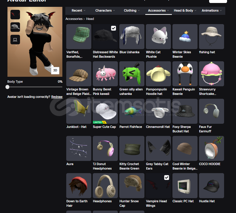The width and height of the screenshot is (236, 213).
Task: Equip the COCO HOODIE item
Action: pos(212,148)
